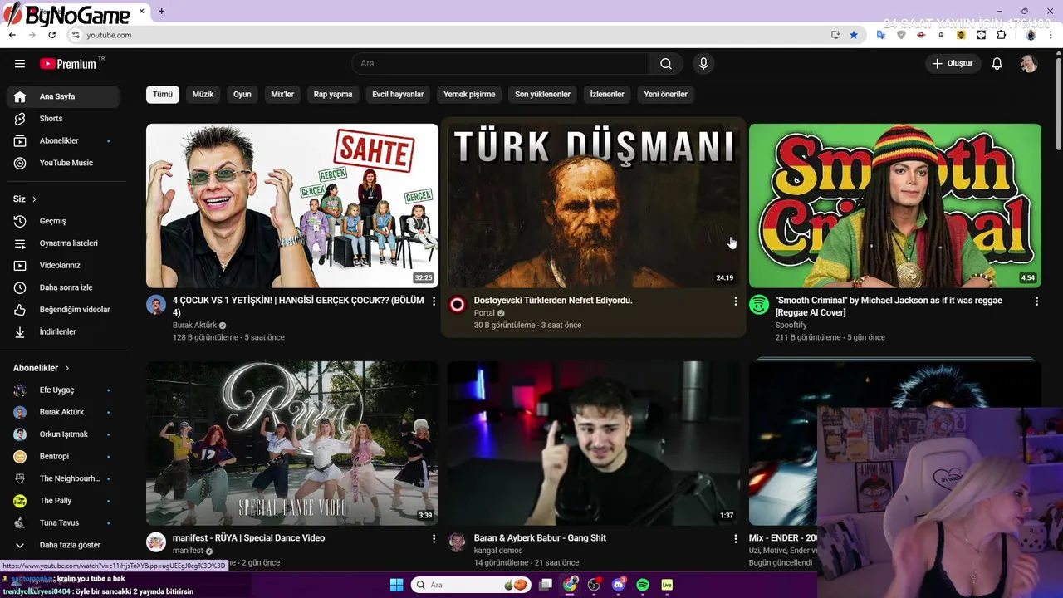The width and height of the screenshot is (1063, 598).
Task: Expand Daha fazla göster subscriptions
Action: 63,545
